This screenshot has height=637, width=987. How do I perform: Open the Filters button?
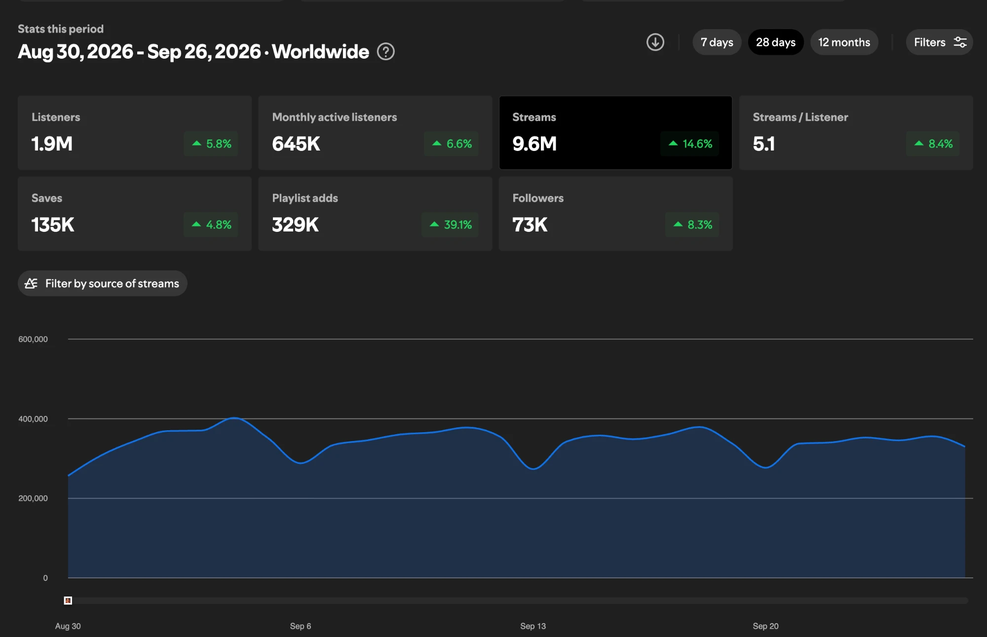click(939, 42)
